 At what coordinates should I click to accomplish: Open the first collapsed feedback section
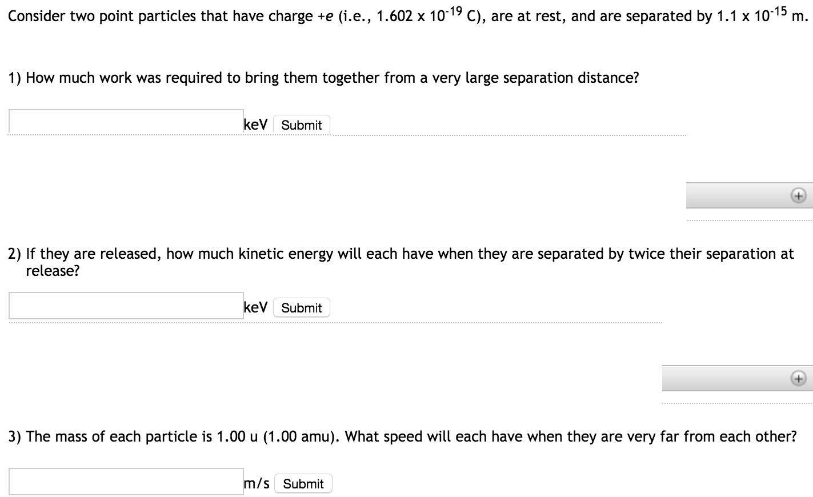(748, 195)
